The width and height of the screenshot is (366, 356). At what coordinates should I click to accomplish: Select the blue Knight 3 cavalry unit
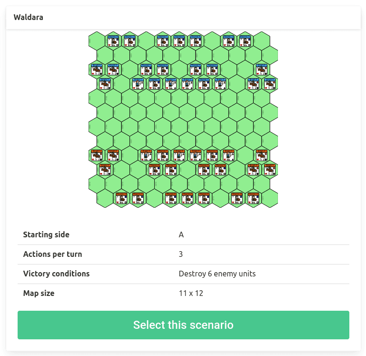[x=105, y=84]
